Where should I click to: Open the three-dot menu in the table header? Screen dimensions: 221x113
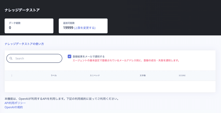click(x=12, y=75)
